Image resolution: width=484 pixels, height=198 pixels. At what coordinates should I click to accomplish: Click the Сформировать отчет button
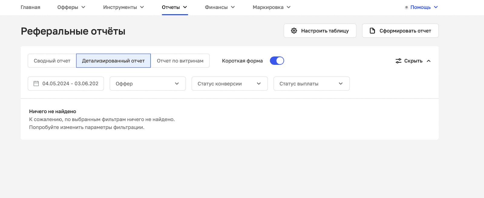tap(401, 31)
